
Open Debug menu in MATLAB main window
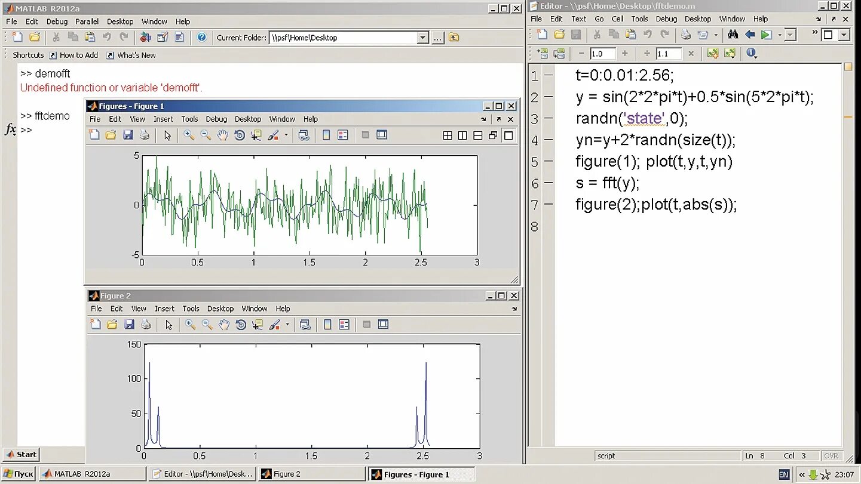(x=57, y=21)
